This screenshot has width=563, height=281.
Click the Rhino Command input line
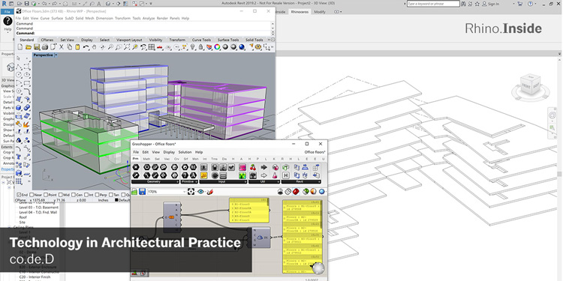click(144, 33)
